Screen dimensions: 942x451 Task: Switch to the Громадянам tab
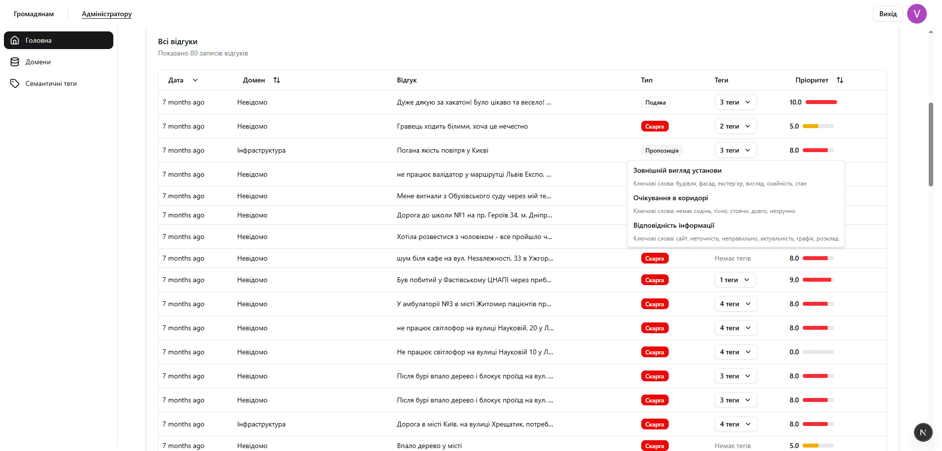tap(34, 14)
